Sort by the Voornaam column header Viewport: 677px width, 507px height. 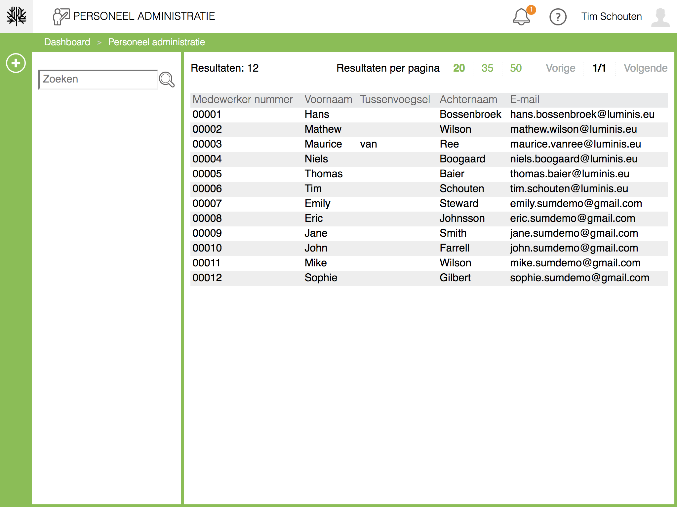[328, 99]
